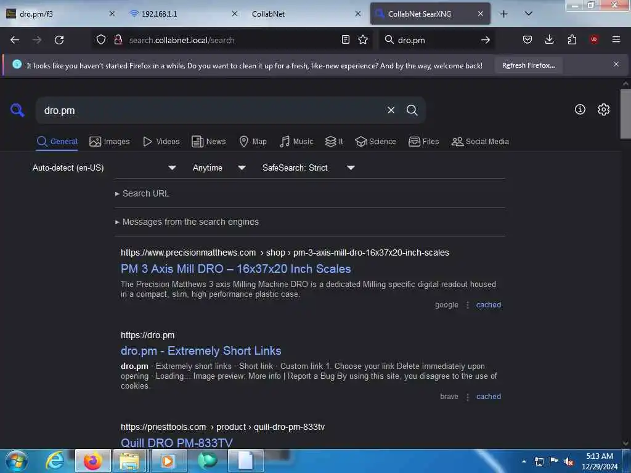This screenshot has height=473, width=631.
Task: Go back with the browser back arrow
Action: coord(15,40)
